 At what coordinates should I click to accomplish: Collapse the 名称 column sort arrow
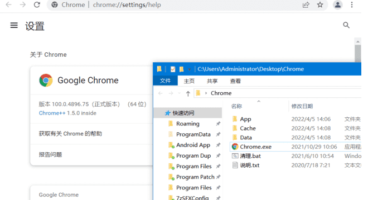[259, 101]
